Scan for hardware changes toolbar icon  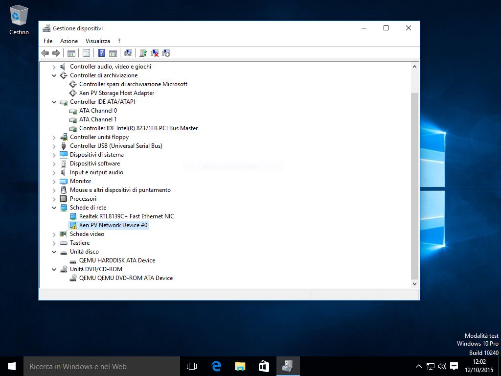point(128,53)
